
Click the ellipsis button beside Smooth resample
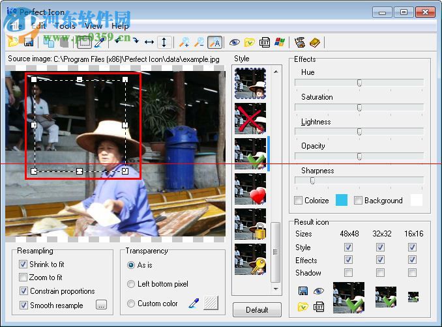[x=101, y=304]
